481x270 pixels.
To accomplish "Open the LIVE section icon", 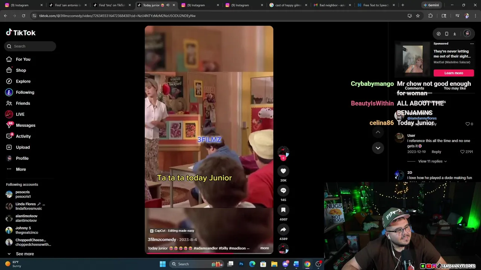I will [9, 114].
